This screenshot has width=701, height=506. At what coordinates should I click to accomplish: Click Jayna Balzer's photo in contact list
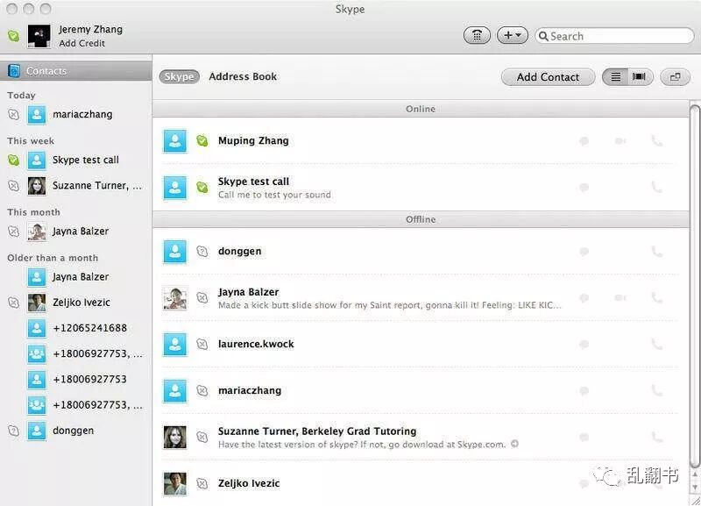point(174,298)
